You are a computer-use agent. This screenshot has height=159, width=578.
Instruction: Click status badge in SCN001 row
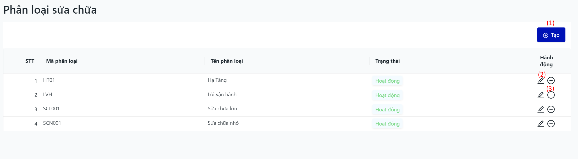[x=387, y=124]
